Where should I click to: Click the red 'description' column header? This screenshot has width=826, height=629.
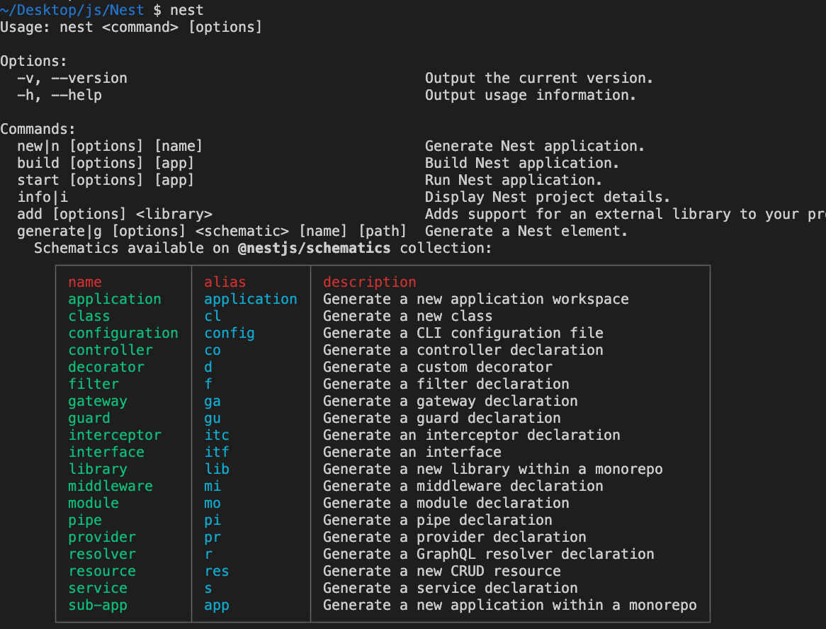click(x=369, y=282)
